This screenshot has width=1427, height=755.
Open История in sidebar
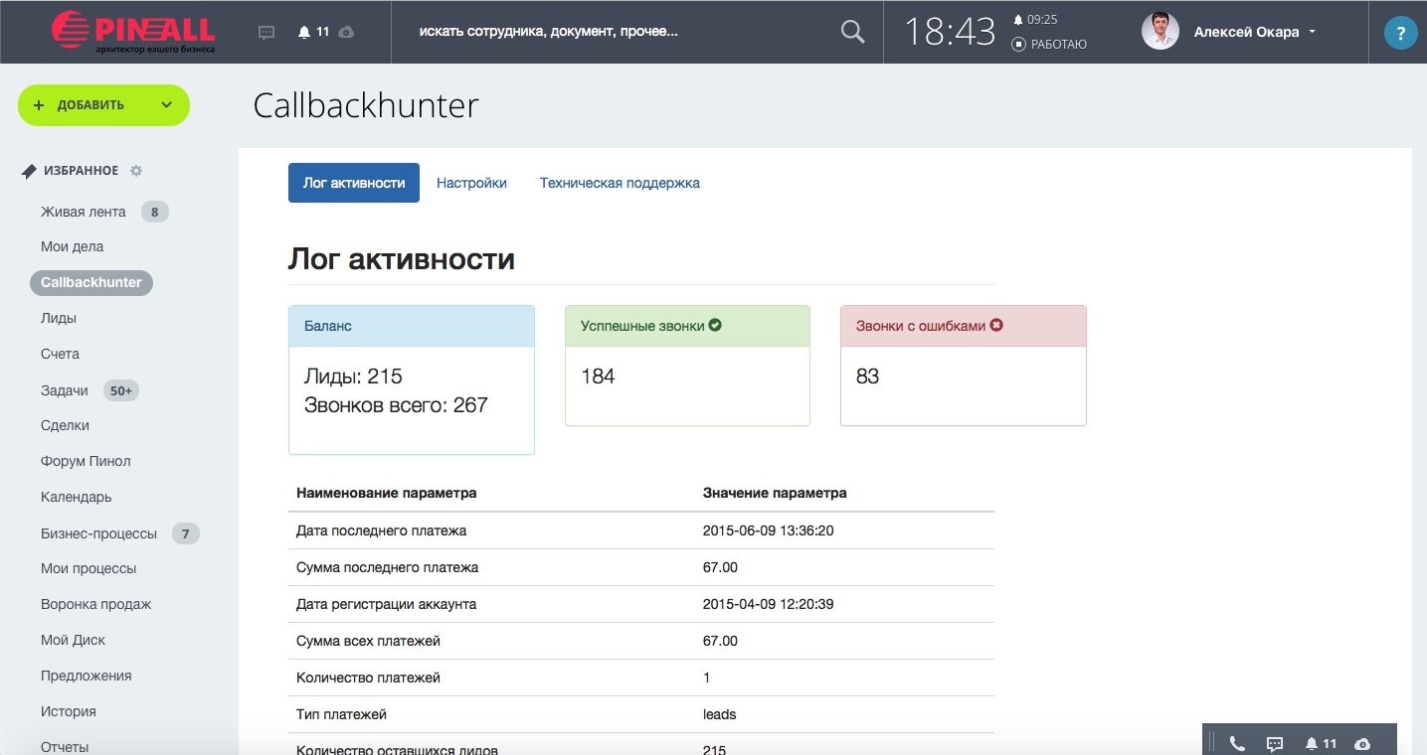coord(69,711)
